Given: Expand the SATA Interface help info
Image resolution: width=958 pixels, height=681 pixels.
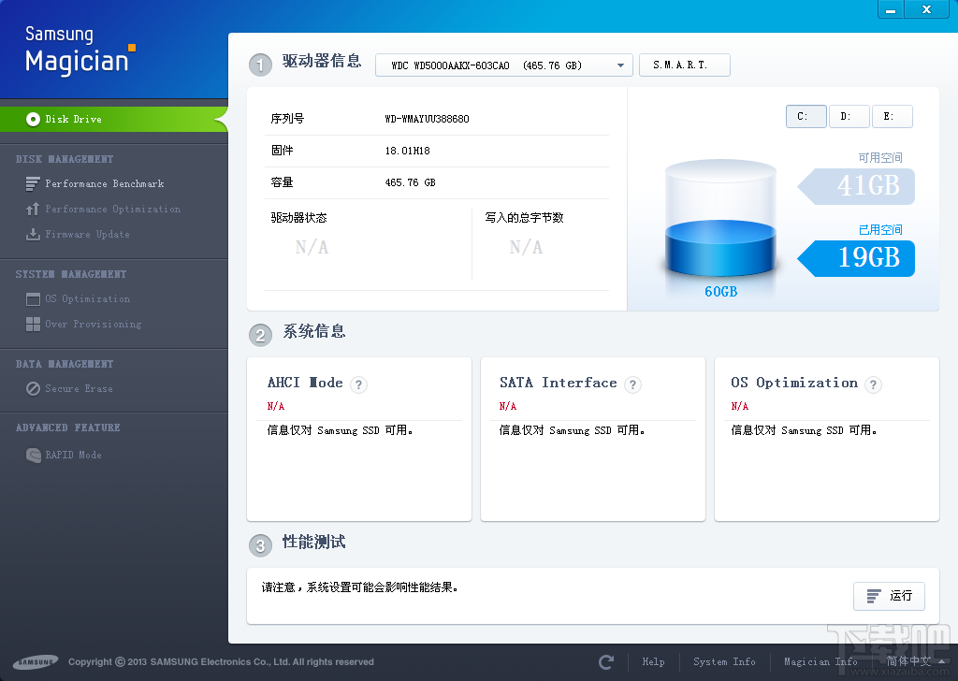Looking at the screenshot, I should tap(632, 384).
